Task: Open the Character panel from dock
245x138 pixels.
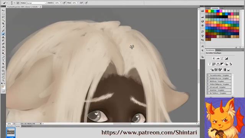Action: [x=203, y=46]
